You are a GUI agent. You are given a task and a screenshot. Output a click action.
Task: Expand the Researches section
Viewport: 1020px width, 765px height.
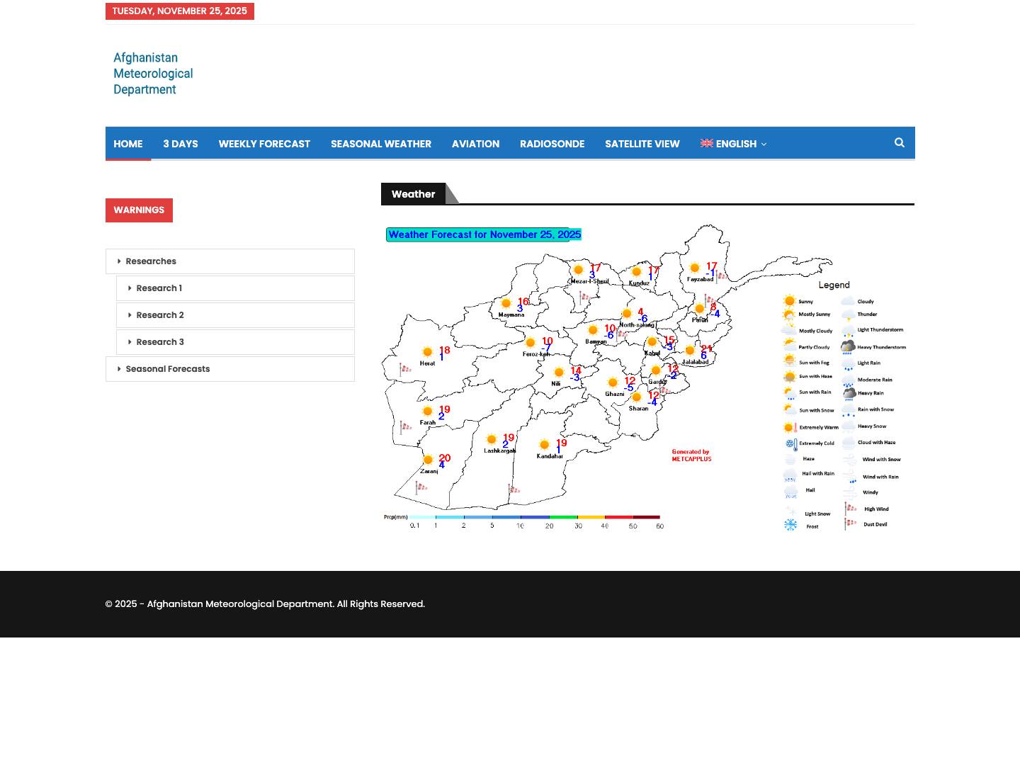(x=151, y=261)
